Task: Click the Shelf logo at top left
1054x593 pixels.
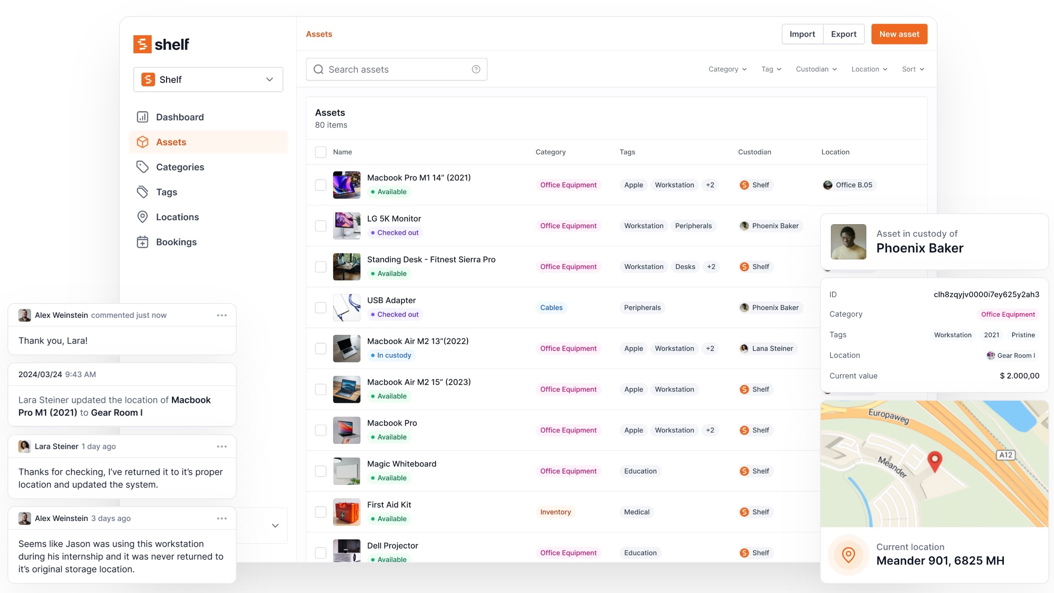Action: click(x=161, y=44)
